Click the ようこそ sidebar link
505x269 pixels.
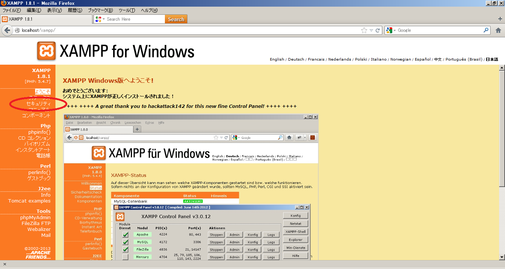43,91
